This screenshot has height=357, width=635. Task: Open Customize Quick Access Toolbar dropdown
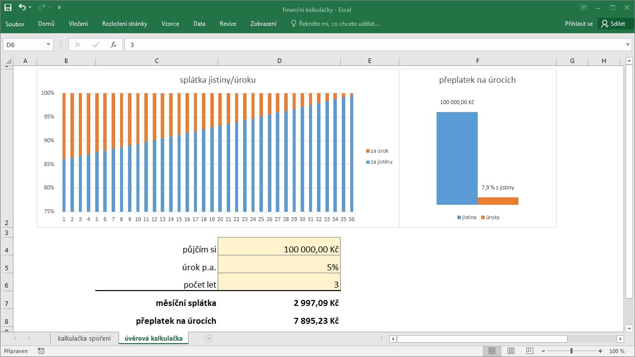pos(60,7)
